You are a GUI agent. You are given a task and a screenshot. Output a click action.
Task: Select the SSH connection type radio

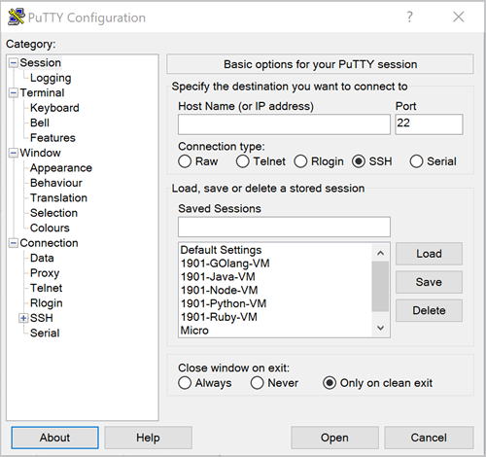pos(359,161)
